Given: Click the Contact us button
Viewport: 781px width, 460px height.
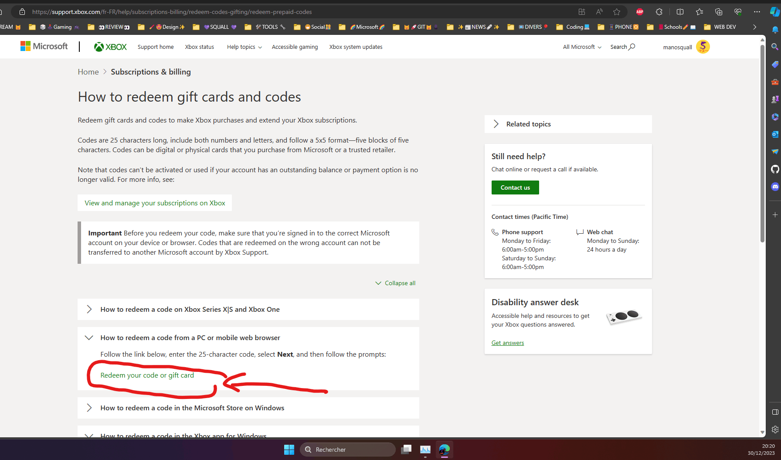Looking at the screenshot, I should pyautogui.click(x=515, y=187).
